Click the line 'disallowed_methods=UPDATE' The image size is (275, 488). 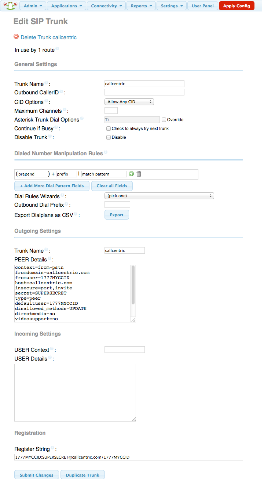click(x=51, y=309)
